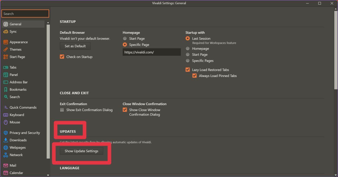Click the Search magnifier icon in sidebar
Viewport: 338px width, 177px height.
pyautogui.click(x=6, y=97)
